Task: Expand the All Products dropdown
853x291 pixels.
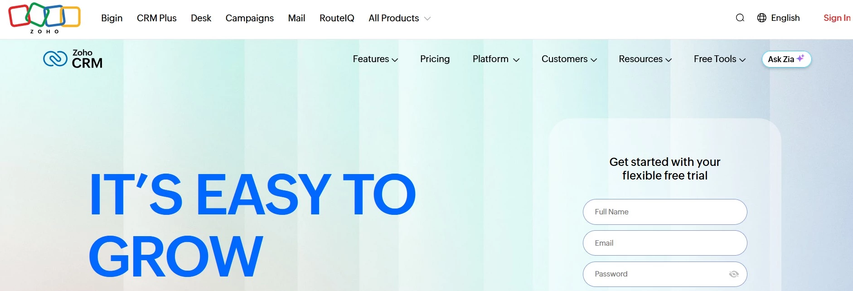Action: 399,18
